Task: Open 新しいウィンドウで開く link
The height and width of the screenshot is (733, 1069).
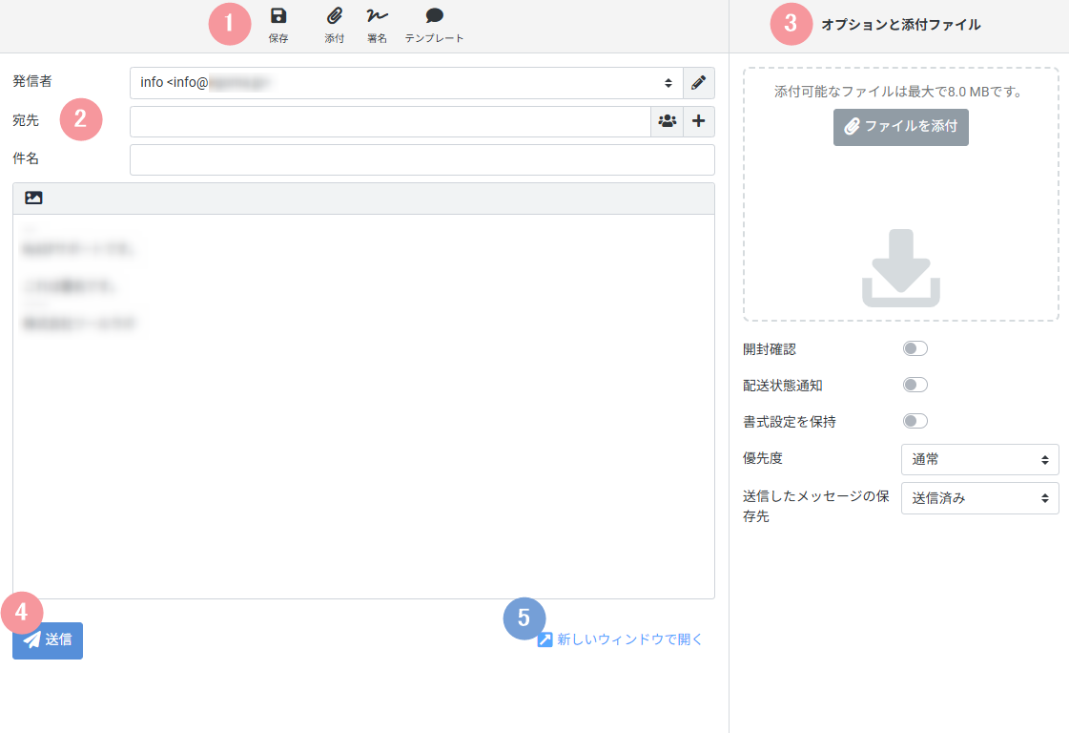Action: 620,639
